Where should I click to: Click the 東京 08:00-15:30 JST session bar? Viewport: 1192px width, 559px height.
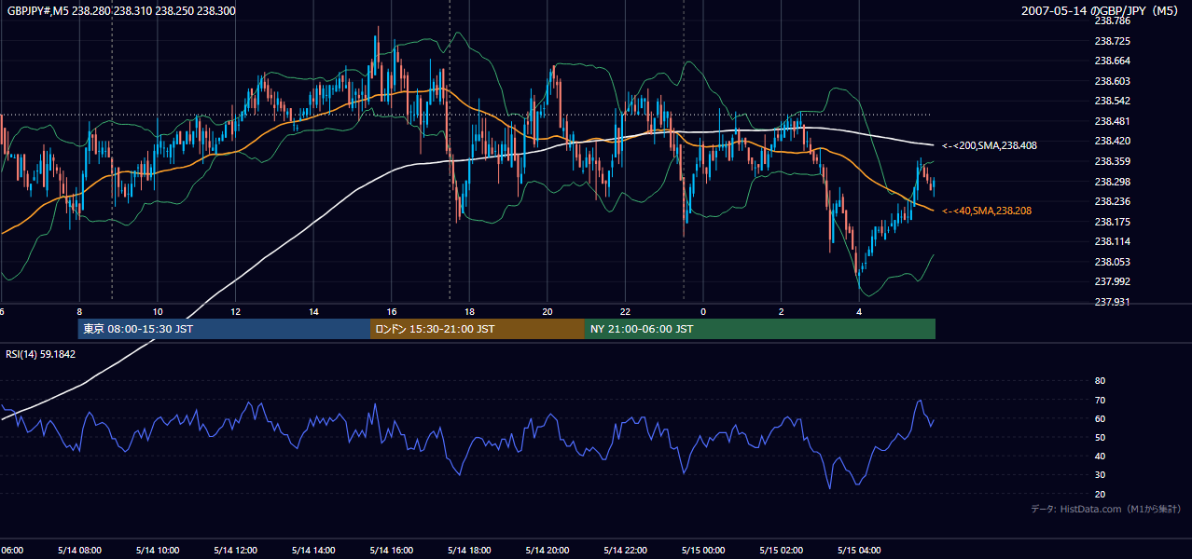pos(224,329)
